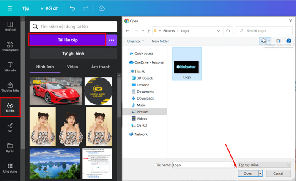This screenshot has height=181, width=296.
Task: Switch to the Video tab
Action: pos(72,67)
